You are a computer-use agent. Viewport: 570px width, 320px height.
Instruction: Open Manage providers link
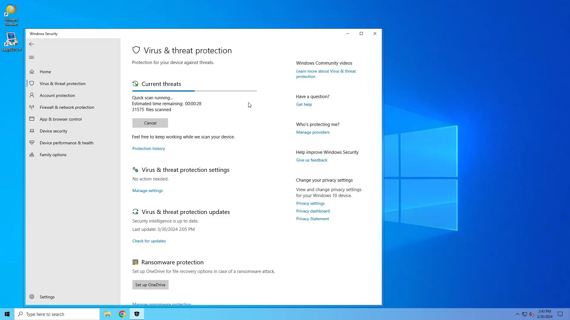pyautogui.click(x=313, y=132)
